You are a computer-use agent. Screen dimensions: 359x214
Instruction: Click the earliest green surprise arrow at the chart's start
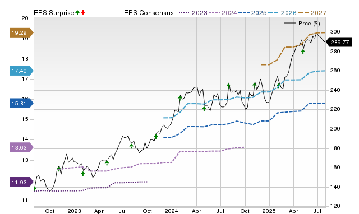click(35, 189)
